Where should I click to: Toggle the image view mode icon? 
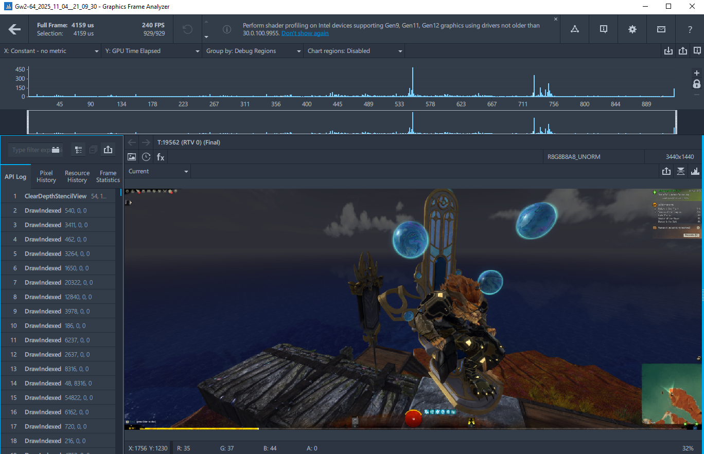pos(132,157)
